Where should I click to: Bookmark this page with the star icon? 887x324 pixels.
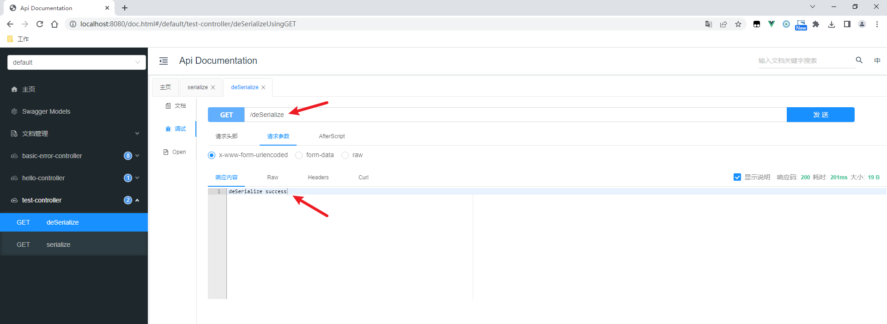(738, 24)
